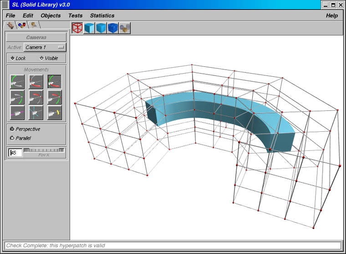Switch to the lights tab with colored spheres
Viewport: 346px width, 254px height.
pyautogui.click(x=22, y=25)
